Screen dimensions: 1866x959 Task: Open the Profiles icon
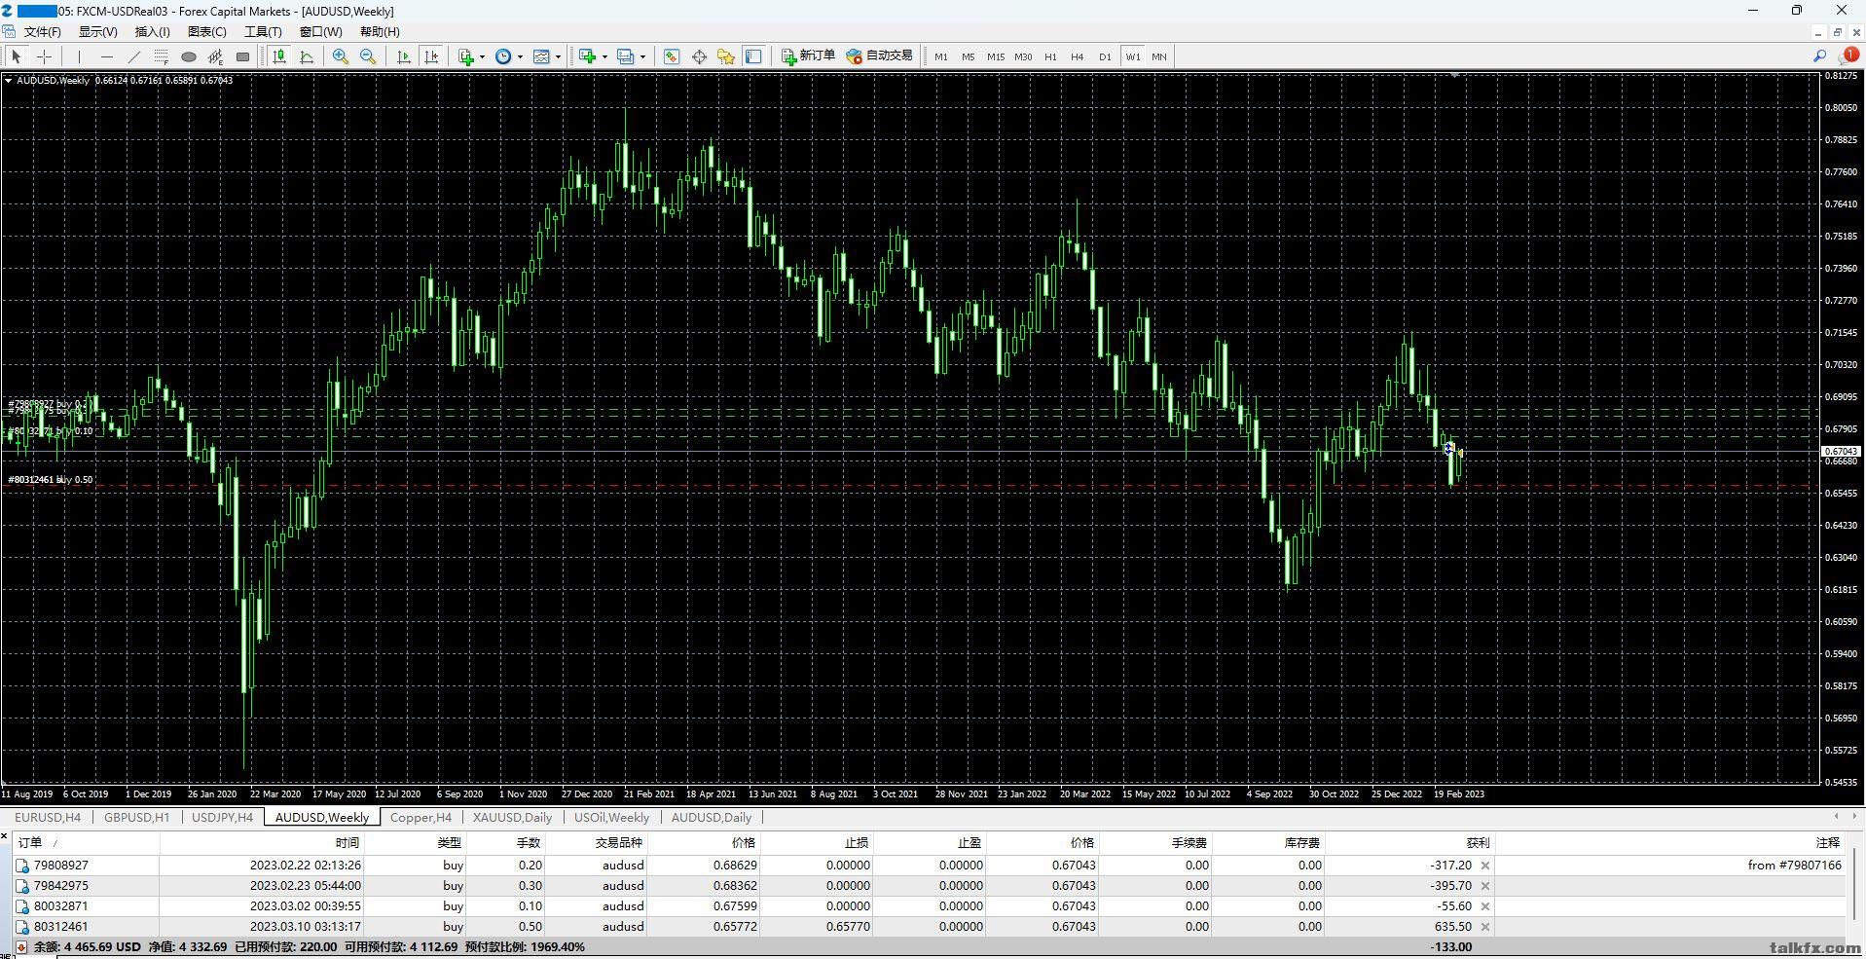pos(625,56)
